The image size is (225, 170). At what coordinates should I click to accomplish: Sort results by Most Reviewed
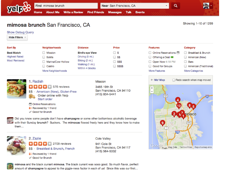[16, 61]
